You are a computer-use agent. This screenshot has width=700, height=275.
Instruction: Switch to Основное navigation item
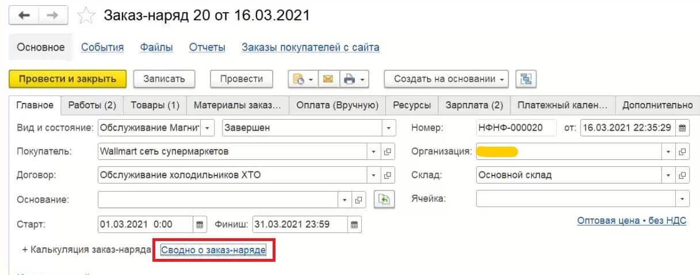[41, 48]
